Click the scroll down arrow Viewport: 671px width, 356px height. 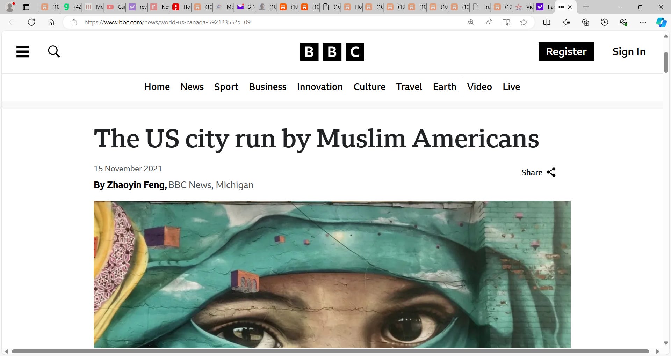pyautogui.click(x=666, y=343)
